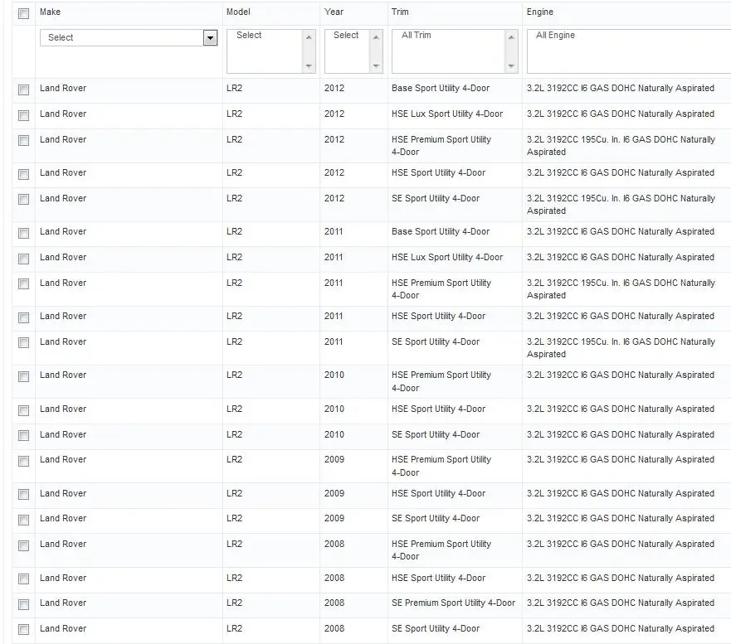Image resolution: width=731 pixels, height=644 pixels.
Task: Click the 2011 'HSE Sport Utility 4-Door' trim cell
Action: (438, 316)
